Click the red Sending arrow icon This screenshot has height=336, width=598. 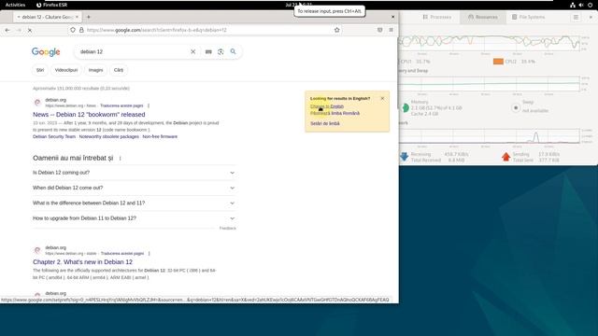(x=506, y=157)
